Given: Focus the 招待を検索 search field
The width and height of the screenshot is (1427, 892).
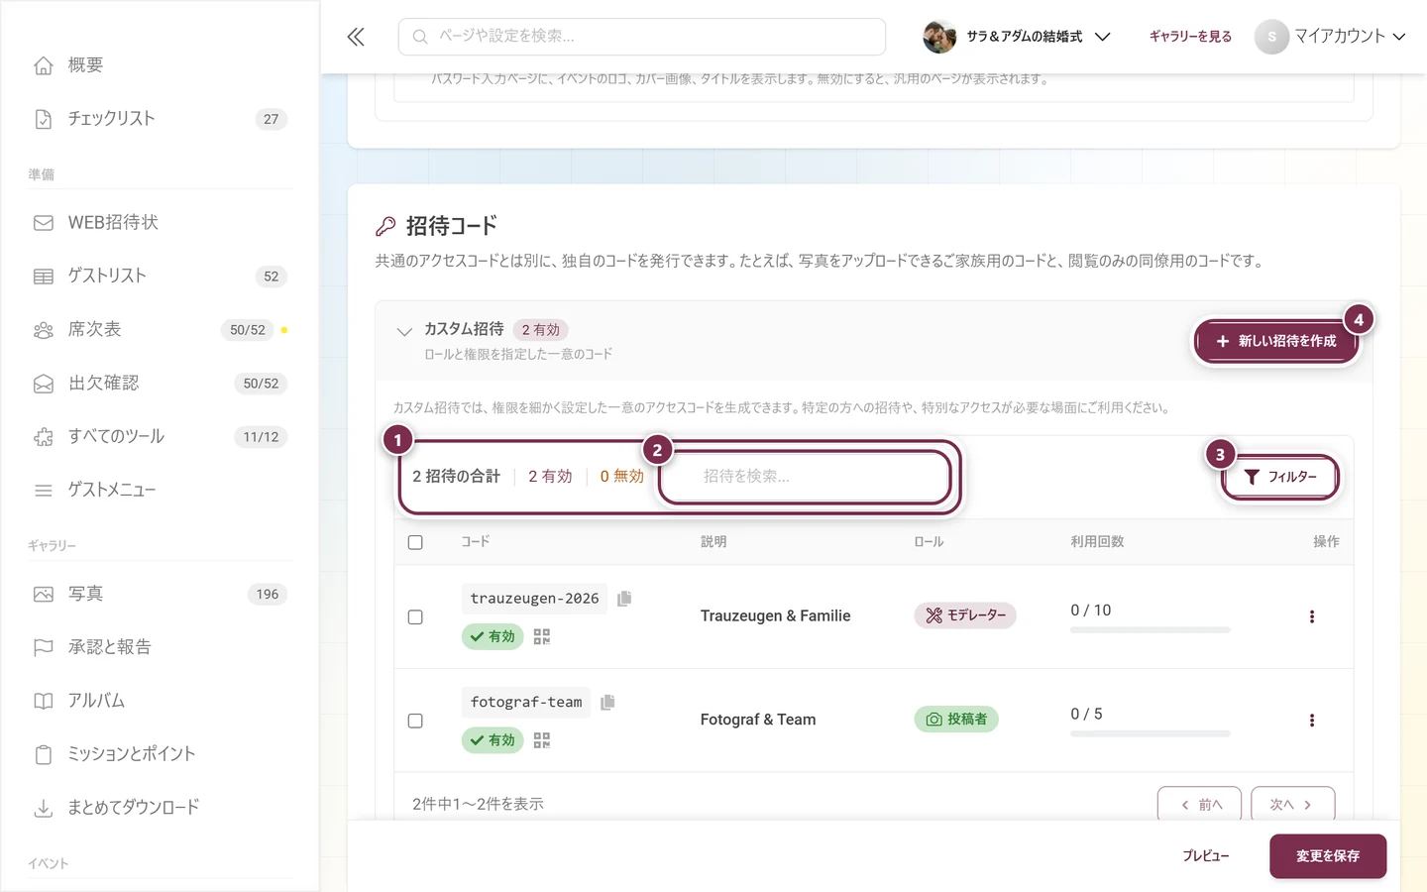Looking at the screenshot, I should click(x=805, y=477).
